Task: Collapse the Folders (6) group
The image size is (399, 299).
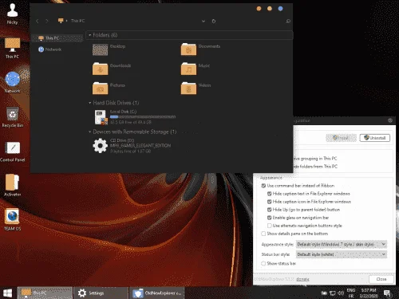Action: coord(90,35)
